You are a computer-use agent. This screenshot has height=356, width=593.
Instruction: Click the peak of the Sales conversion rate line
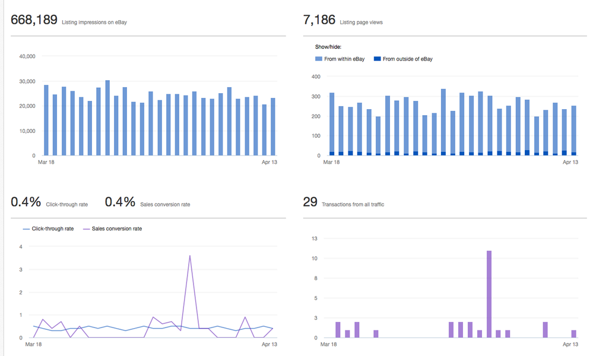[x=189, y=256]
